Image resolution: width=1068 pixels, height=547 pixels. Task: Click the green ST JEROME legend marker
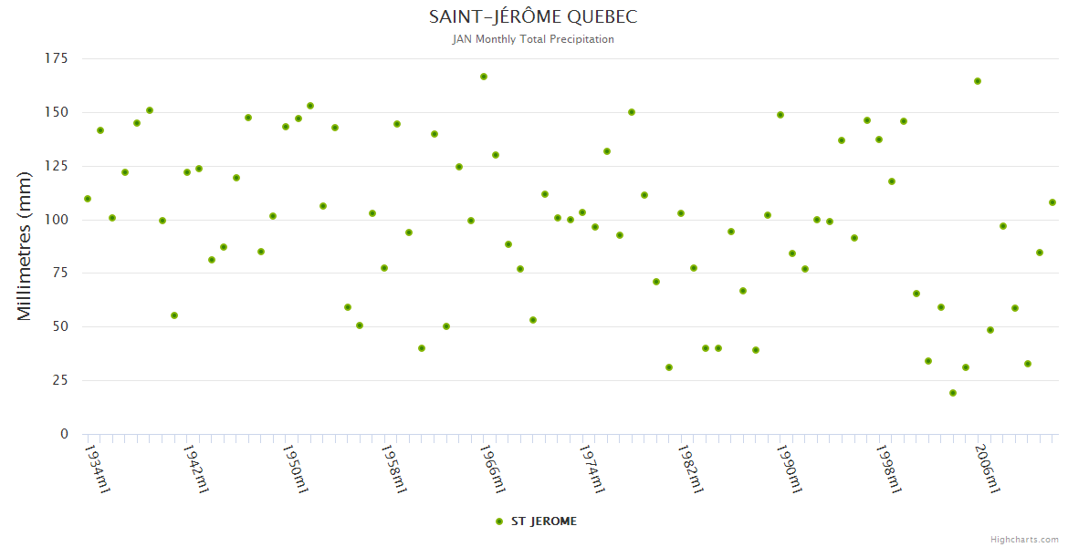(498, 521)
